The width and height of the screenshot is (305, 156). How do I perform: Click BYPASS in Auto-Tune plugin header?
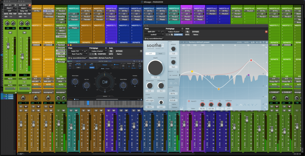pyautogui.click(x=119, y=51)
